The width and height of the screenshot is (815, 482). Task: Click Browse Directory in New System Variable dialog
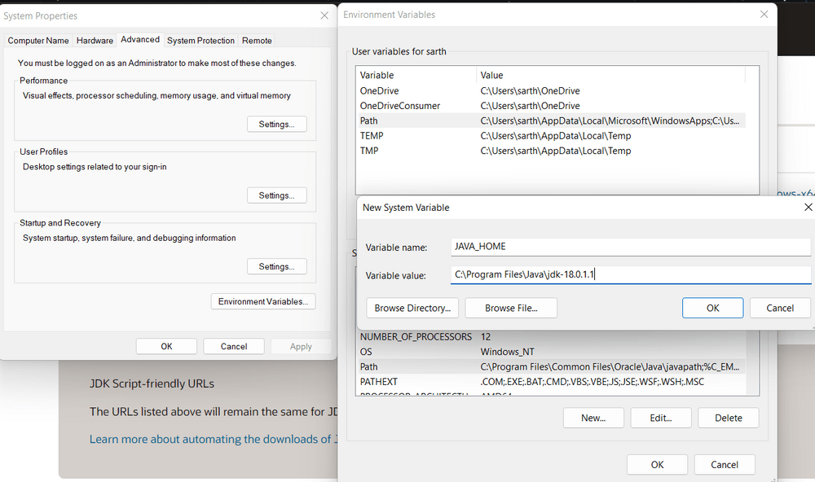click(x=412, y=308)
